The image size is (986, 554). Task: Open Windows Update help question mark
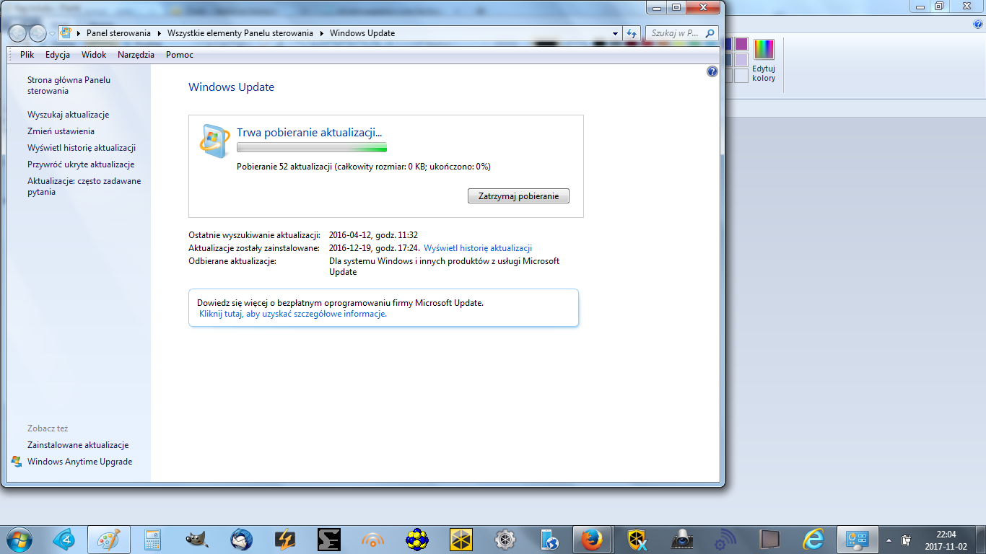tap(712, 71)
